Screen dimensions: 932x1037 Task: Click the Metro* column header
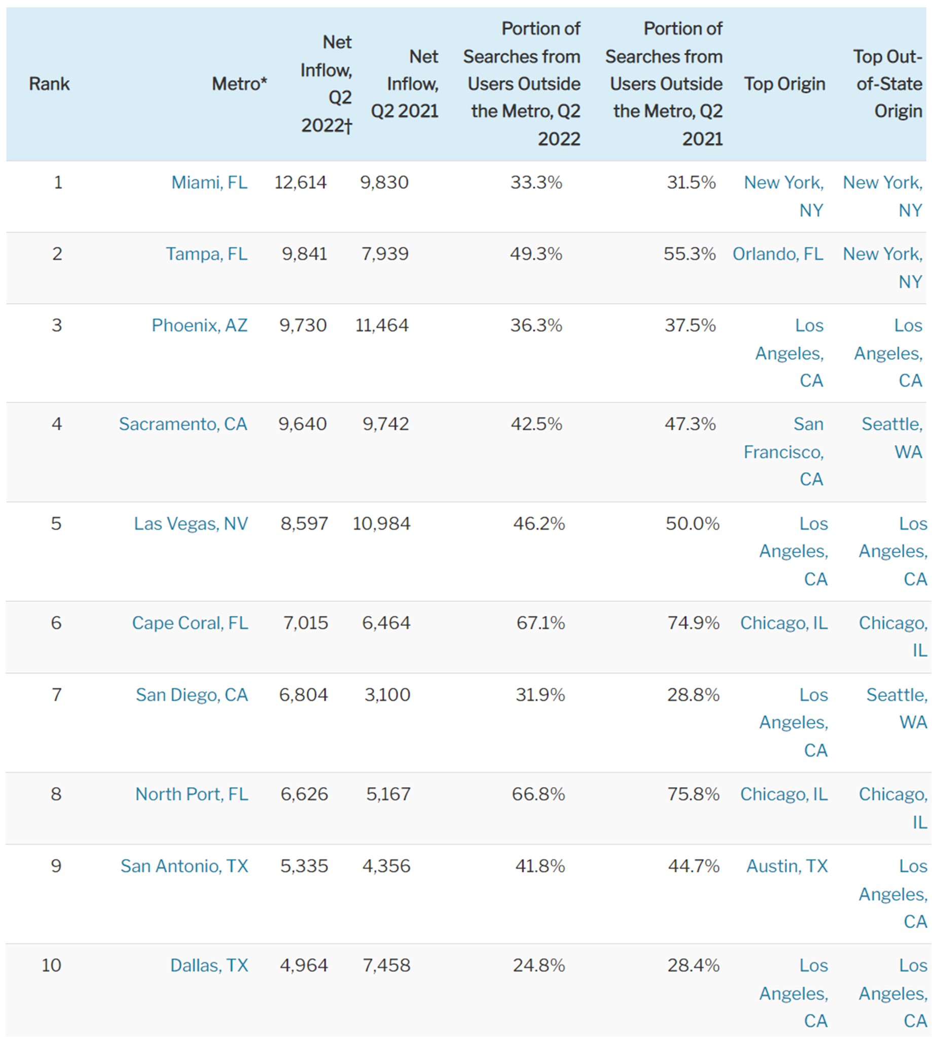pos(239,84)
